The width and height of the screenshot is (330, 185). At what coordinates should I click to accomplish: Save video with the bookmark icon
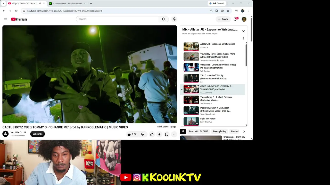pyautogui.click(x=167, y=134)
